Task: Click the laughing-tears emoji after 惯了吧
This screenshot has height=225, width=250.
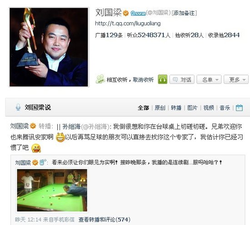Action: coord(36,148)
